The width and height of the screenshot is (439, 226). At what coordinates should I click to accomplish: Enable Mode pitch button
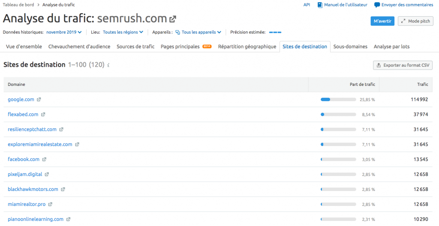click(415, 21)
